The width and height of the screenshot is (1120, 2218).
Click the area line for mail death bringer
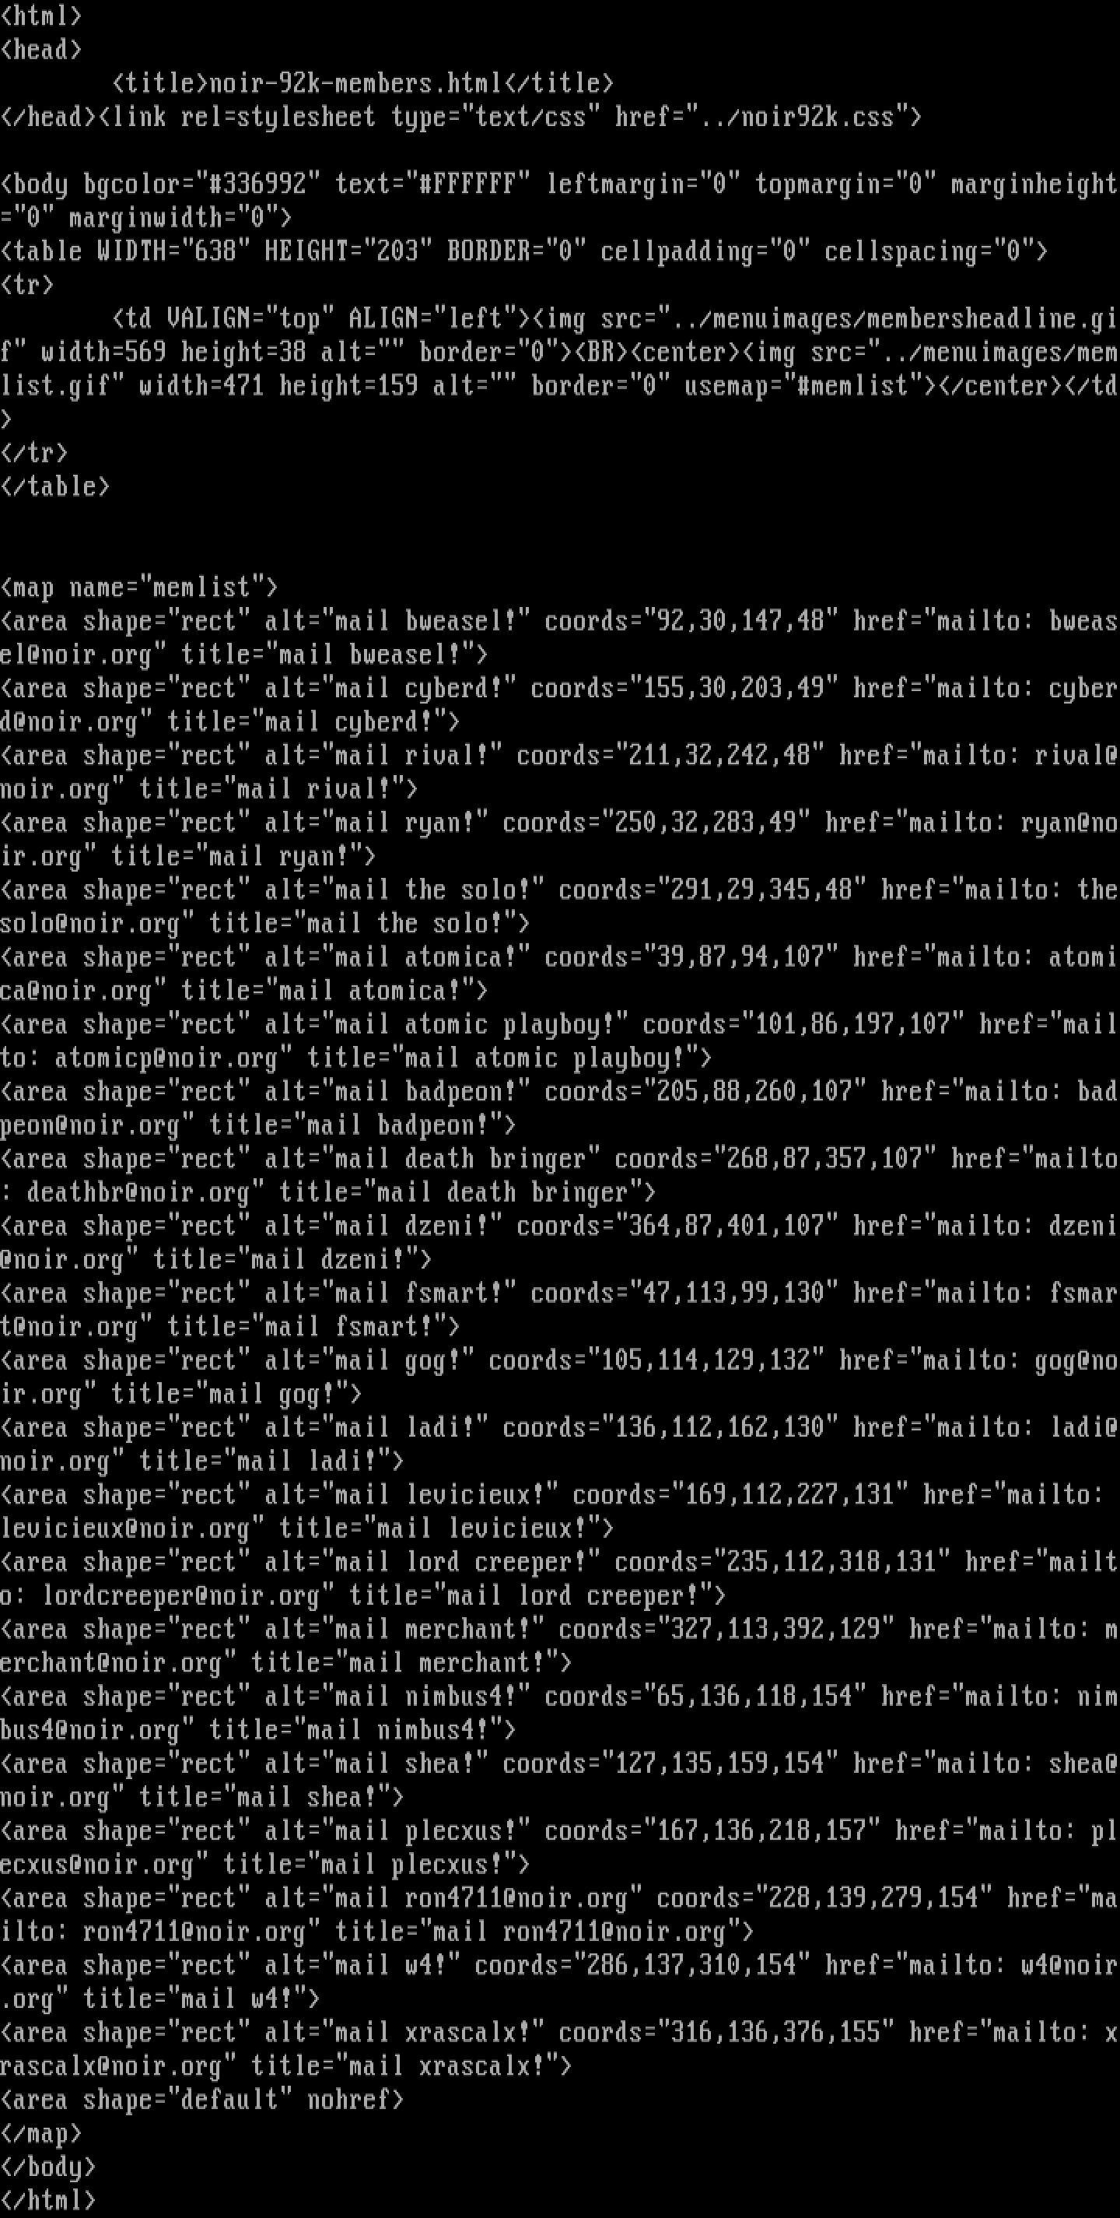pyautogui.click(x=559, y=1175)
